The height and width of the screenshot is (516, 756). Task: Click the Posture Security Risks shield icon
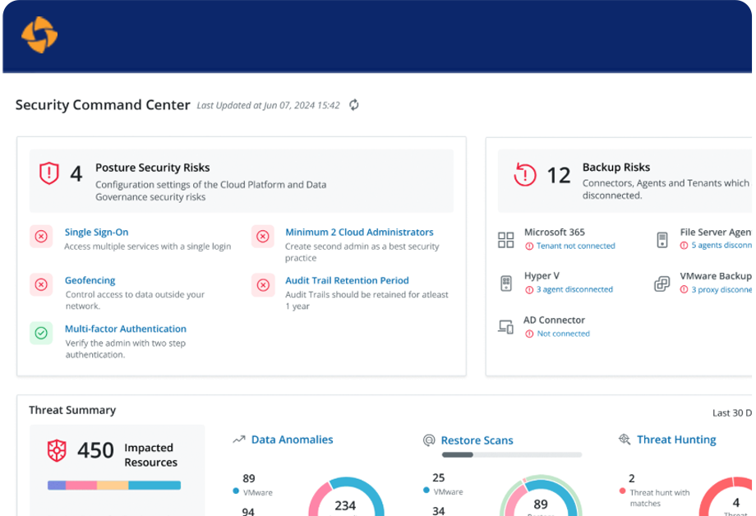point(49,173)
